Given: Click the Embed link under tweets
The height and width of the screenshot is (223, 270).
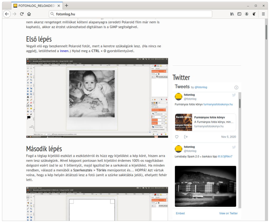Looking at the screenshot, I should (180, 213).
